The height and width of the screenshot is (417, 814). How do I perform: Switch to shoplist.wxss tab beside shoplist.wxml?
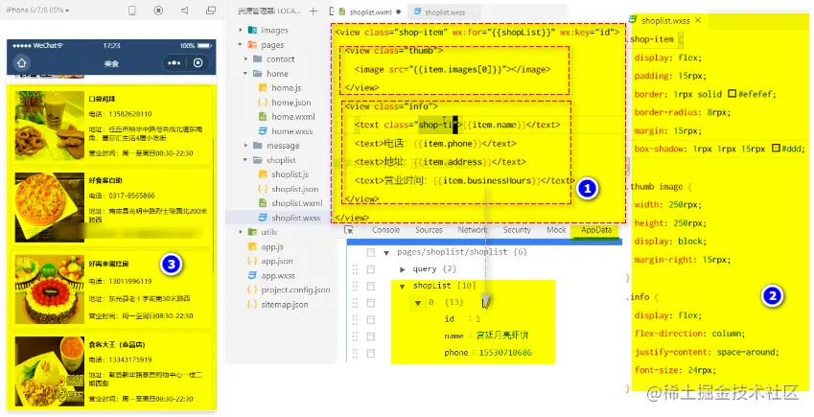pyautogui.click(x=444, y=12)
